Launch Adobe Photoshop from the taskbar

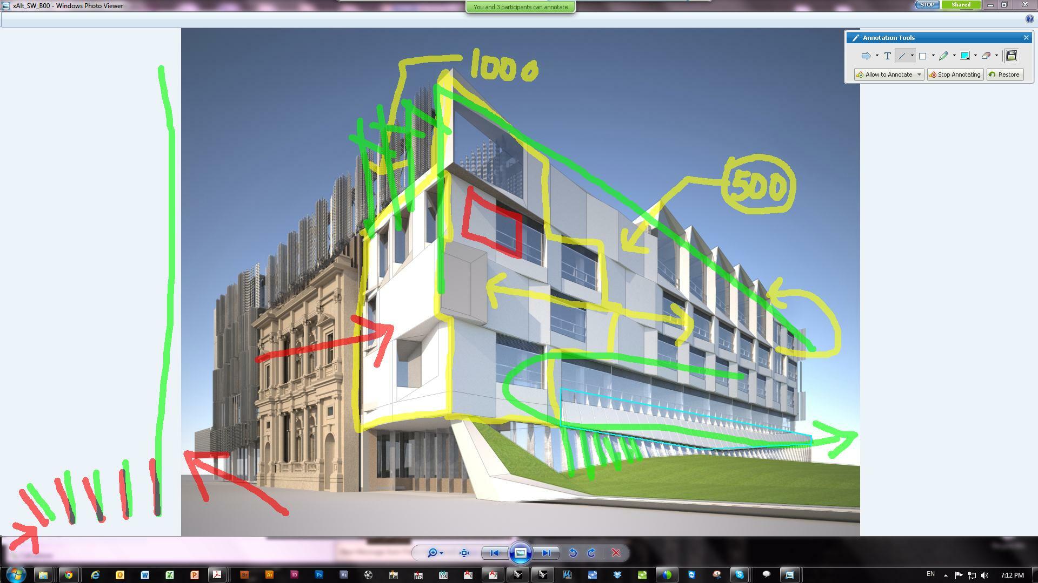click(x=319, y=575)
